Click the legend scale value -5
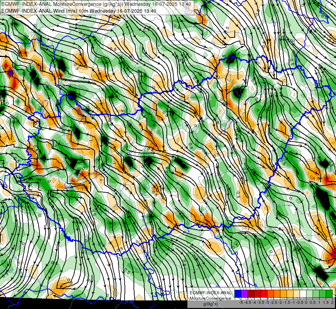Viewport: 336px width, 309px height. click(241, 302)
